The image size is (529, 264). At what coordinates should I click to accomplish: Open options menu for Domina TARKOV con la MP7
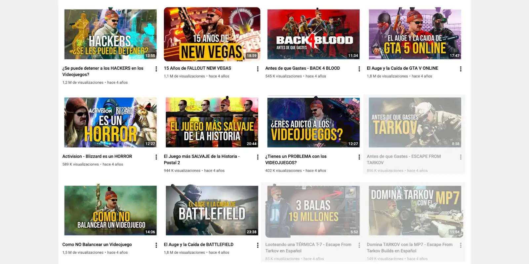click(x=461, y=245)
